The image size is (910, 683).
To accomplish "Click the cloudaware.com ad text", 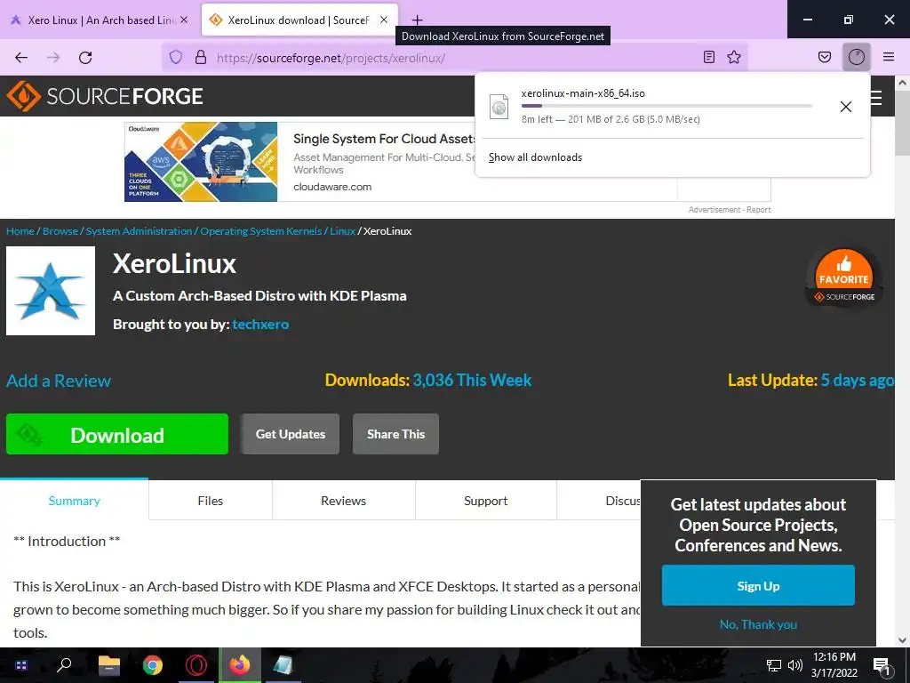I will (x=332, y=187).
